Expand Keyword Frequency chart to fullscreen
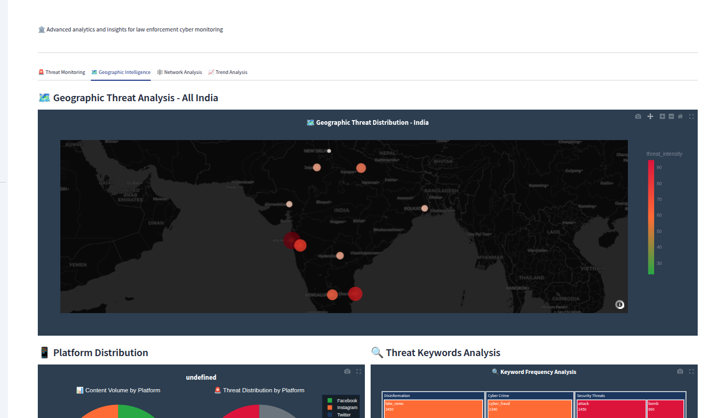 (x=691, y=371)
